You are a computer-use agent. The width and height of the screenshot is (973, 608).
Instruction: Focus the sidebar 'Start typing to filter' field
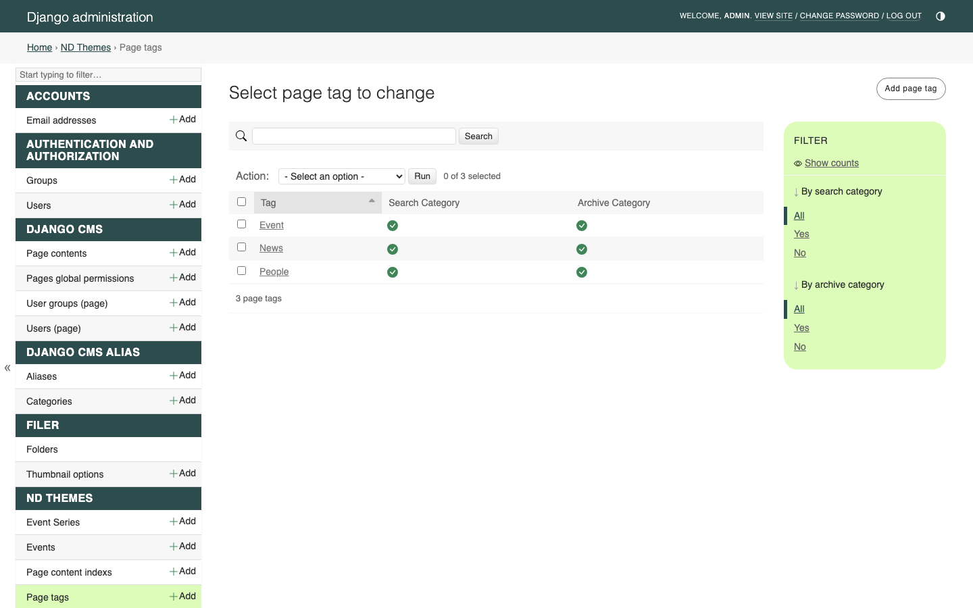(108, 74)
